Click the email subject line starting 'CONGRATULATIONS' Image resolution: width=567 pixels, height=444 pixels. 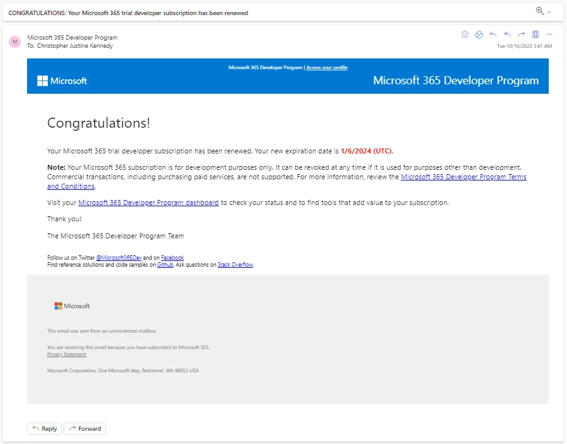click(x=129, y=13)
